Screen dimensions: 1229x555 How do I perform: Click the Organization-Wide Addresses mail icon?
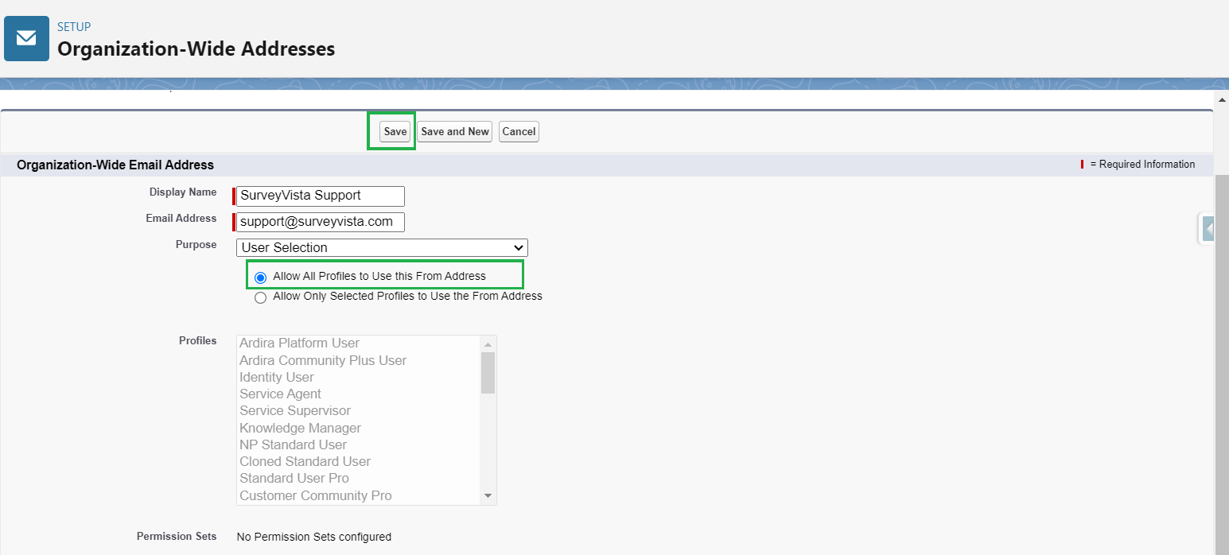(26, 38)
